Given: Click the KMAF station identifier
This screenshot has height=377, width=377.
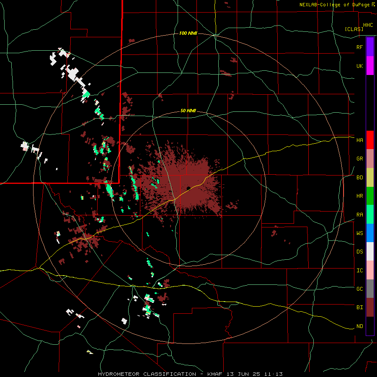Looking at the screenshot, I should click(x=215, y=374).
